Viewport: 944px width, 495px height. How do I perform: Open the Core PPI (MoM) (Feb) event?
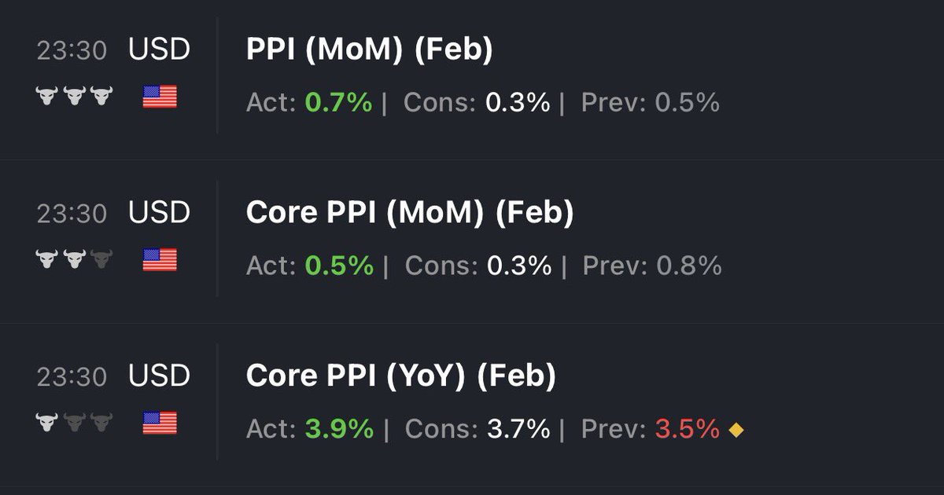pyautogui.click(x=410, y=213)
